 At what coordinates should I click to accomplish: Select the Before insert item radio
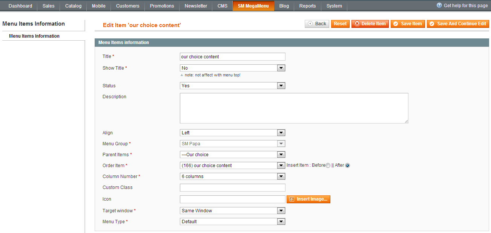pyautogui.click(x=328, y=166)
